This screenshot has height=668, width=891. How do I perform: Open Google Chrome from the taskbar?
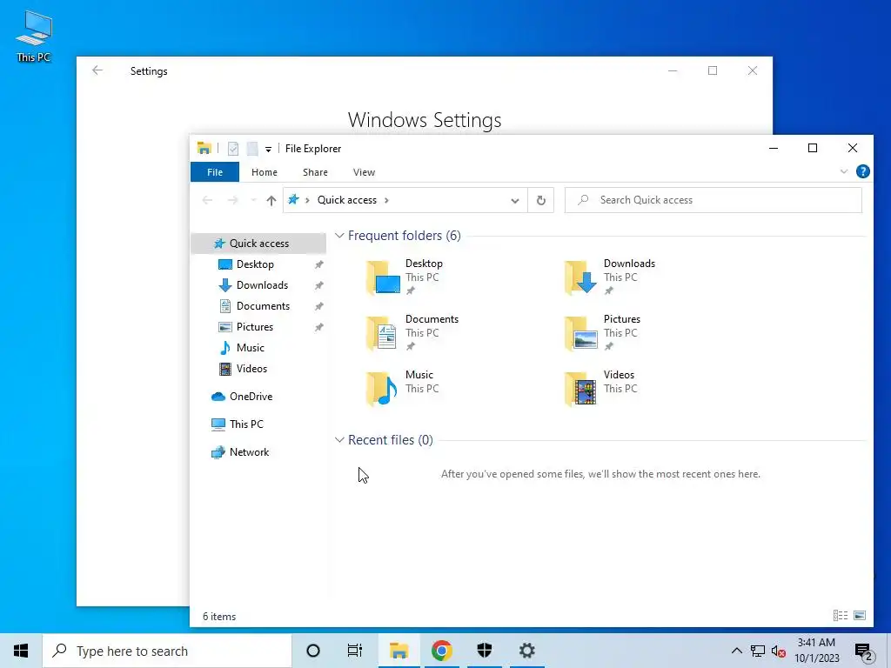coord(442,651)
